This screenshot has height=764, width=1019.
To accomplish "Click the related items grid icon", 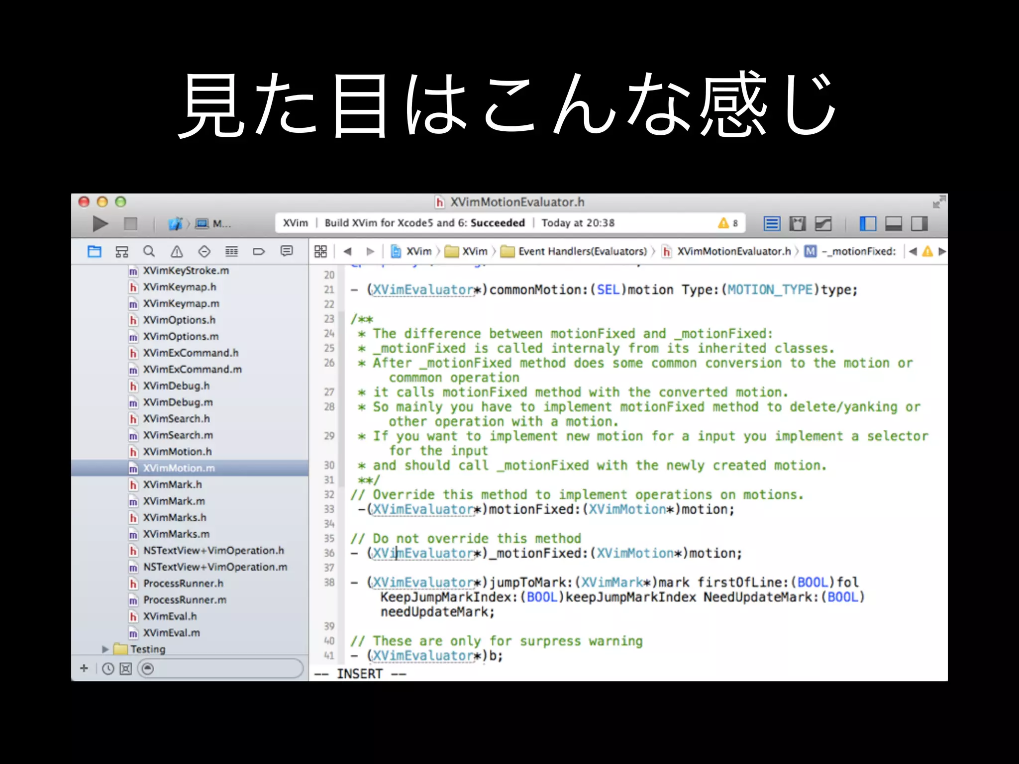I will (320, 252).
